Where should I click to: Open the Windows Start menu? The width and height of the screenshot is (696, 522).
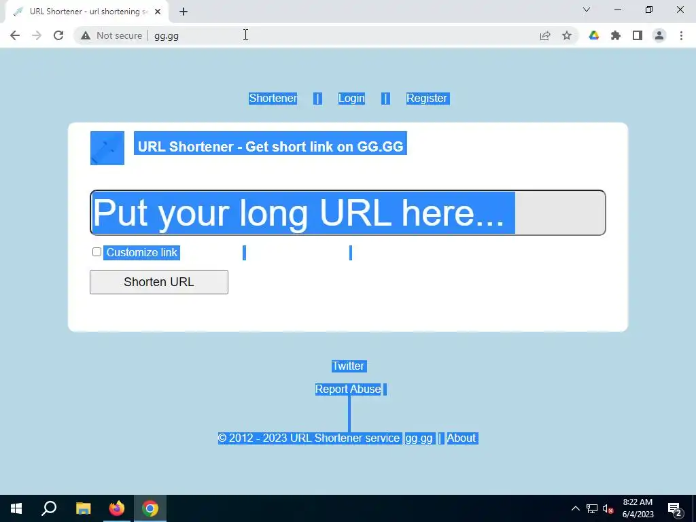click(x=16, y=508)
